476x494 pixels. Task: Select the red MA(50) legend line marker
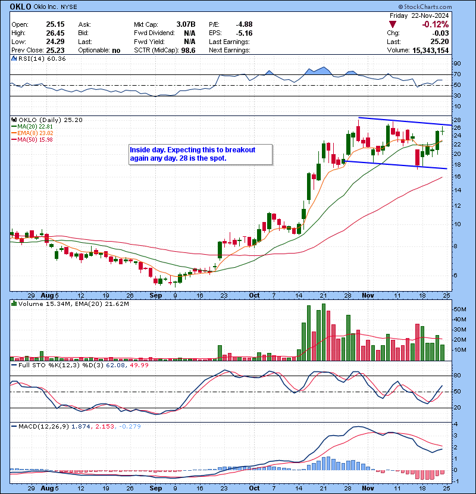(14, 139)
